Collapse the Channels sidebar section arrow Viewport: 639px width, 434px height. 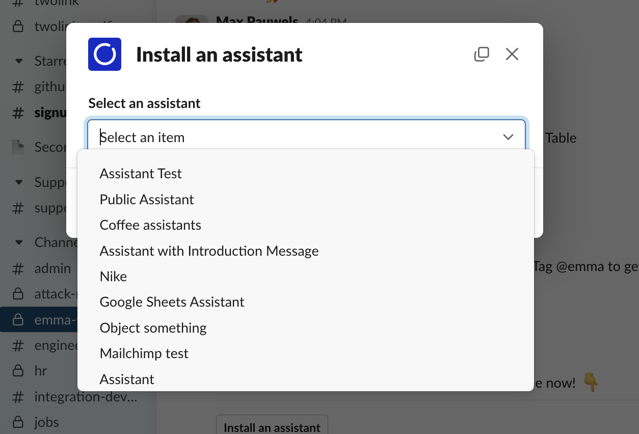(x=19, y=242)
